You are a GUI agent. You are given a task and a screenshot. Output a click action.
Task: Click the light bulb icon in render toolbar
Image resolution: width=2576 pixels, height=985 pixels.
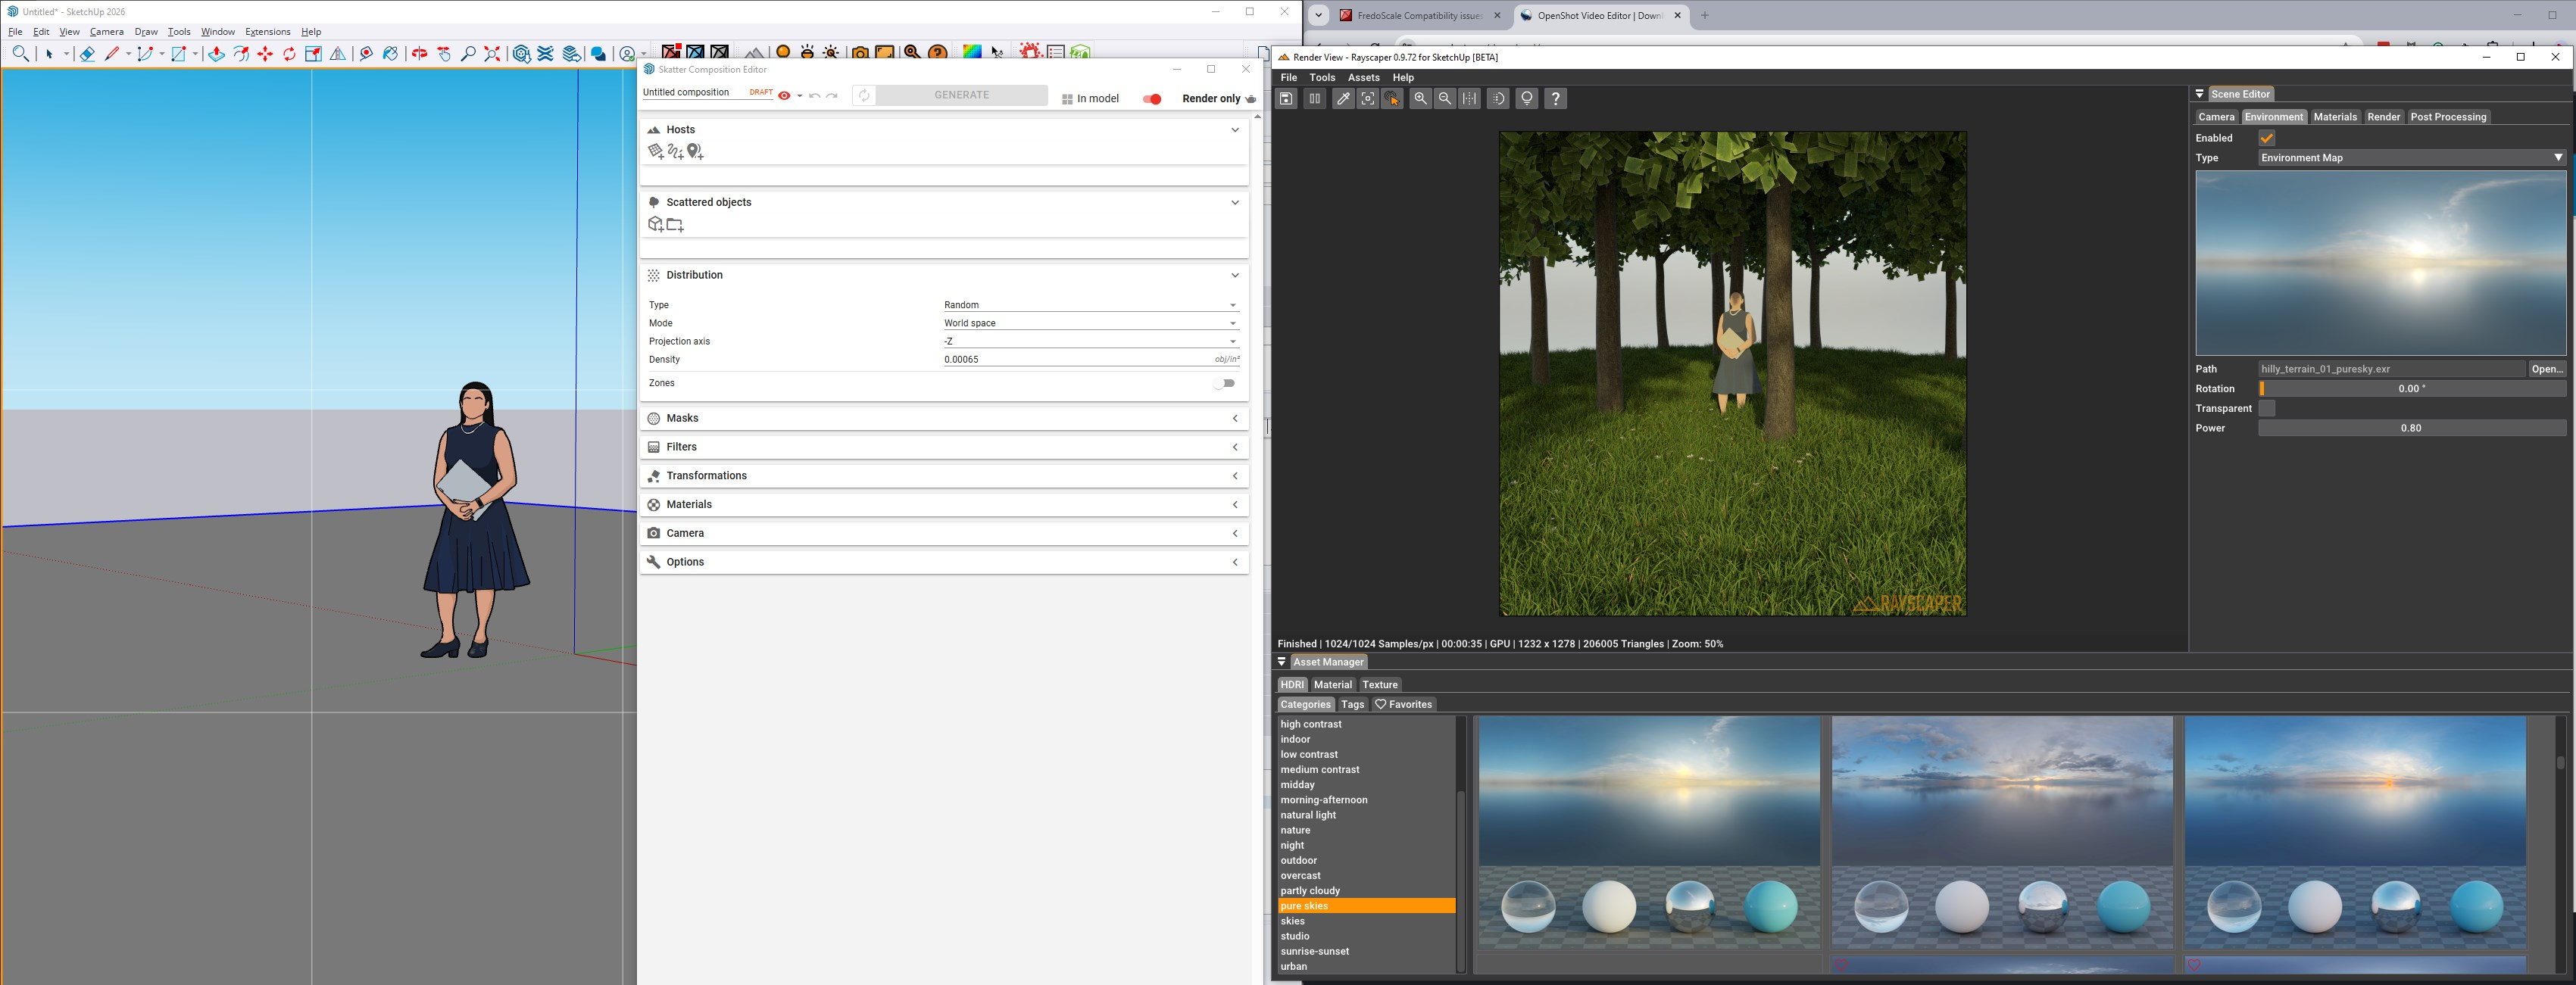coord(1526,98)
